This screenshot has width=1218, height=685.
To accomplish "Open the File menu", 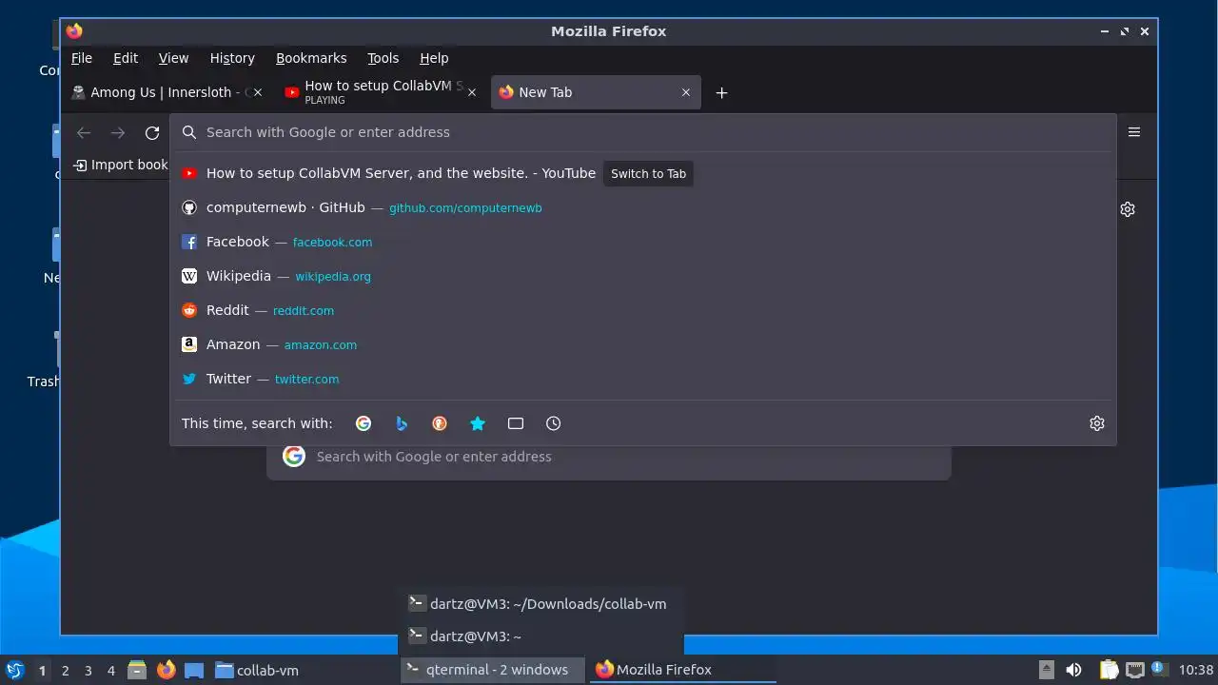I will [x=82, y=58].
